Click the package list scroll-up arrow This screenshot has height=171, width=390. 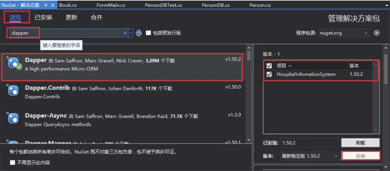coord(249,48)
